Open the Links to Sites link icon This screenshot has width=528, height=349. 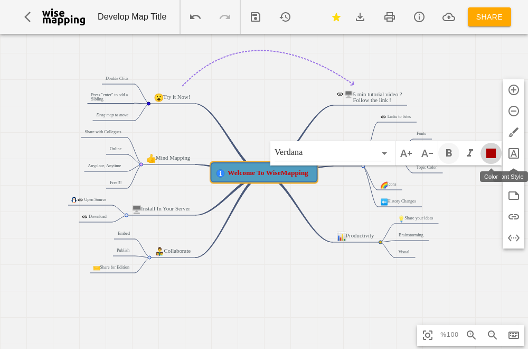383,117
